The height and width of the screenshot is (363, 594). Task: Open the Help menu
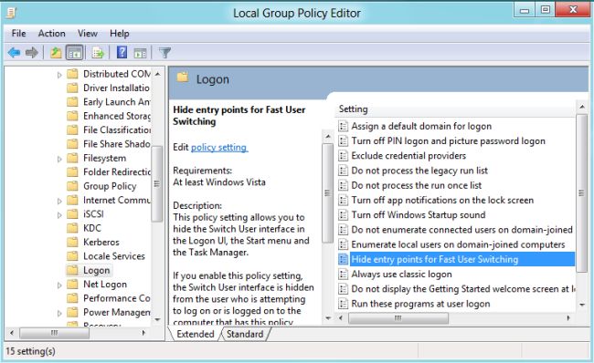click(120, 33)
